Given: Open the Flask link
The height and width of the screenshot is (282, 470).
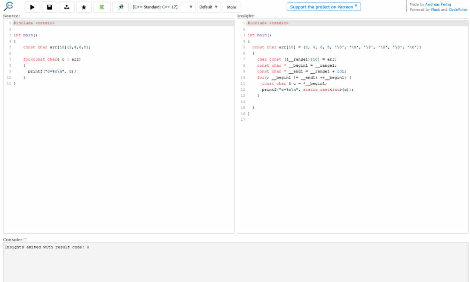Looking at the screenshot, I should click(435, 9).
